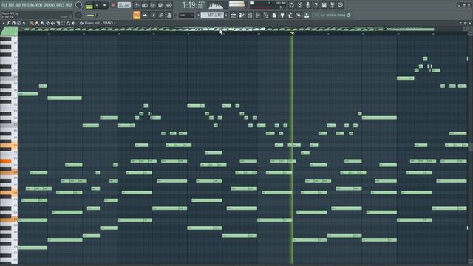Click the tempo display field
473x266 pixels.
[x=124, y=5]
